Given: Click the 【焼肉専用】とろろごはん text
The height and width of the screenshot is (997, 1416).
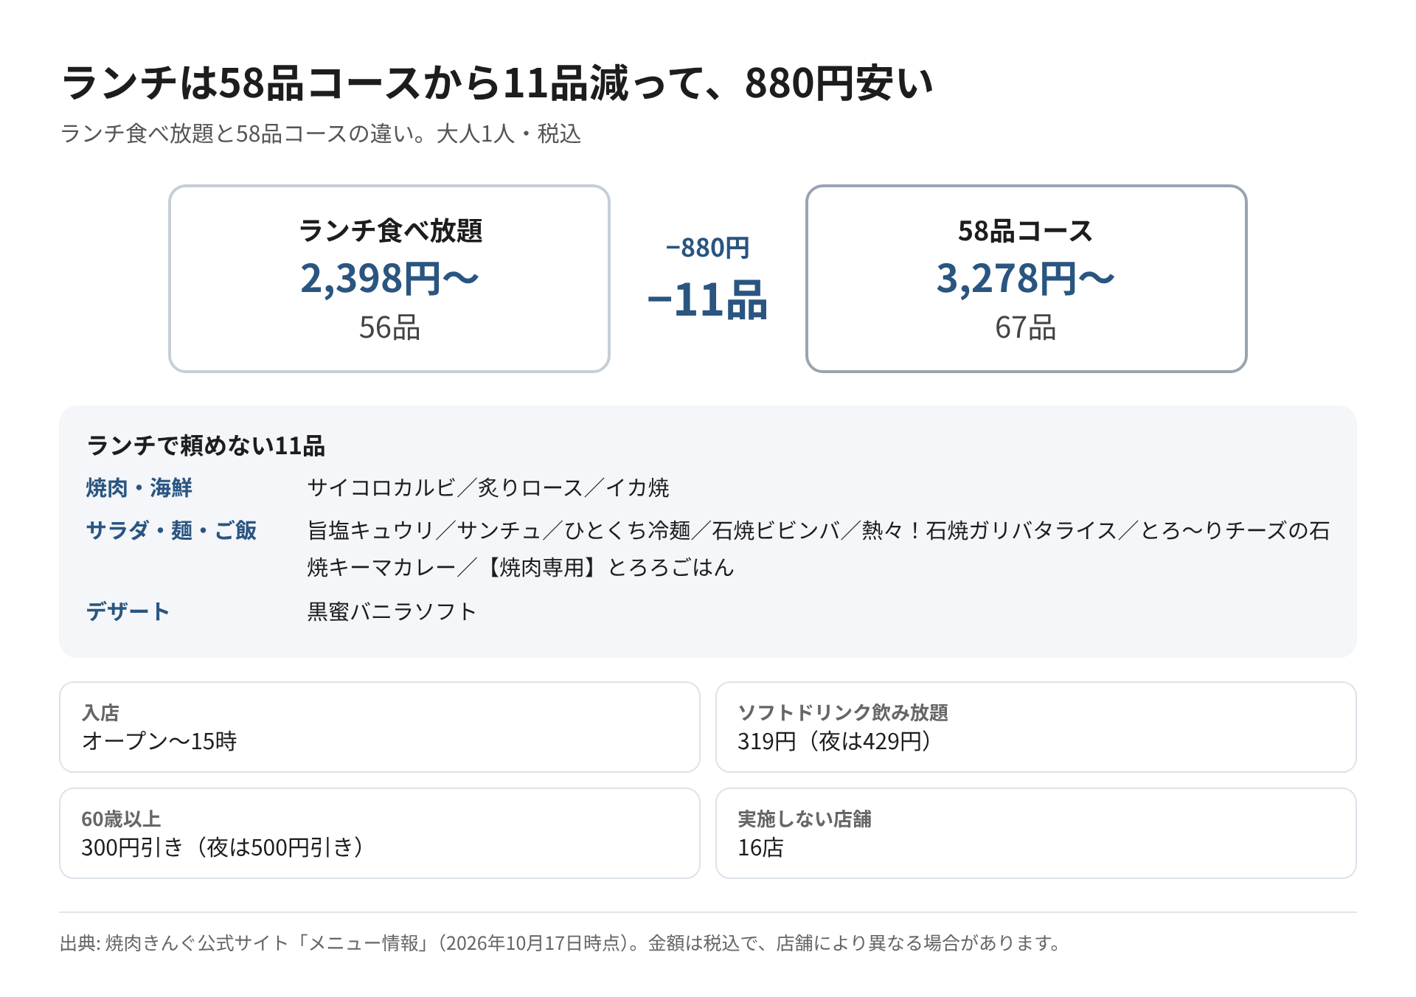Looking at the screenshot, I should (x=606, y=567).
